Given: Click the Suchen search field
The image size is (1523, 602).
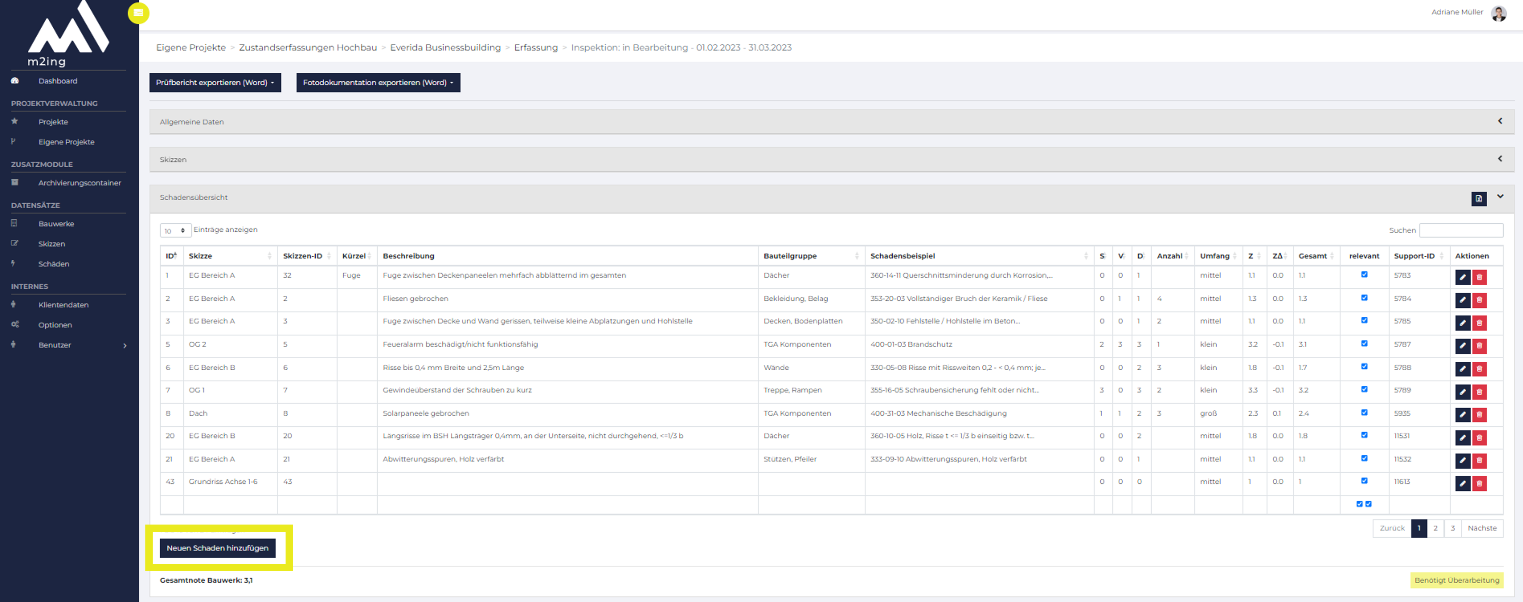Looking at the screenshot, I should coord(1461,230).
